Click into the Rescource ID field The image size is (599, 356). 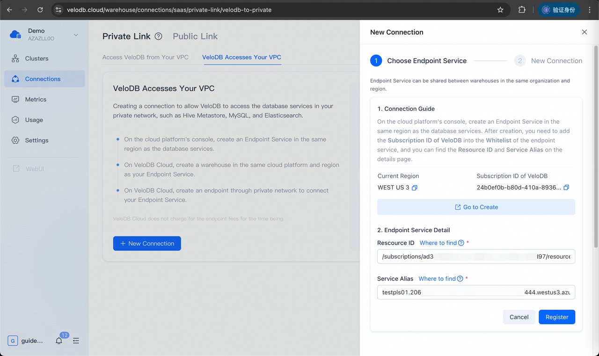point(476,256)
